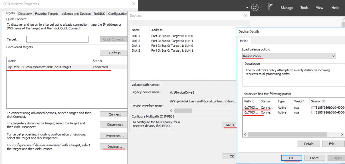Open the Load balance policy dropdown
Image resolution: width=345 pixels, height=164 pixels.
point(289,56)
